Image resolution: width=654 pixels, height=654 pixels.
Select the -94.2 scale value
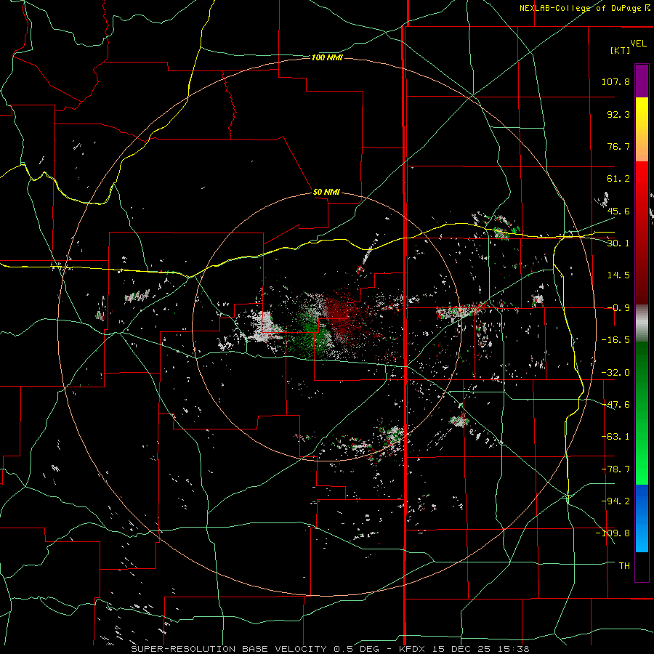point(615,501)
